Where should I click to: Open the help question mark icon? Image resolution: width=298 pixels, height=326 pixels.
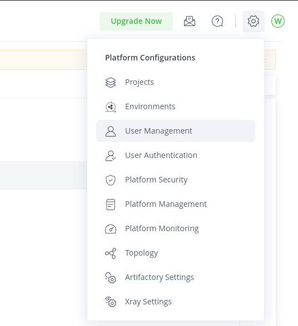click(217, 21)
